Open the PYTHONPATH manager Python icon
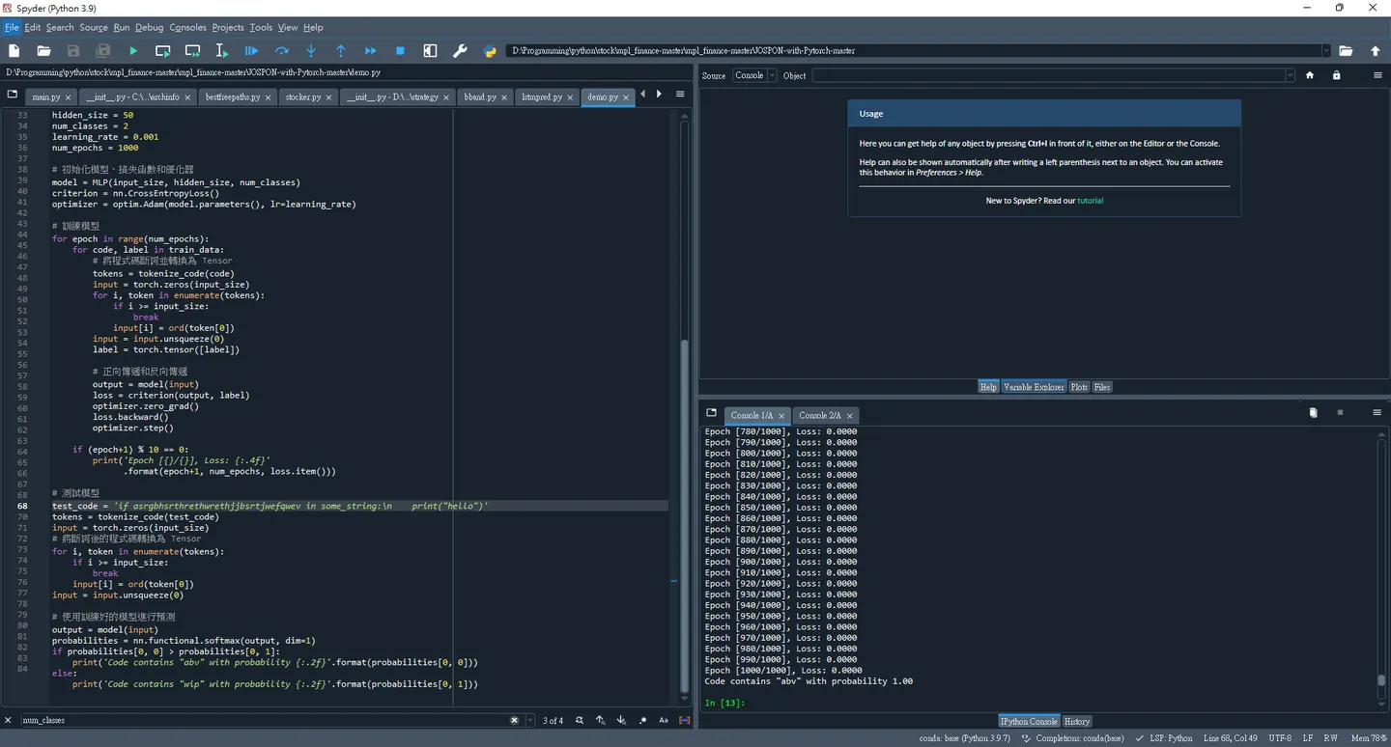 pyautogui.click(x=490, y=51)
